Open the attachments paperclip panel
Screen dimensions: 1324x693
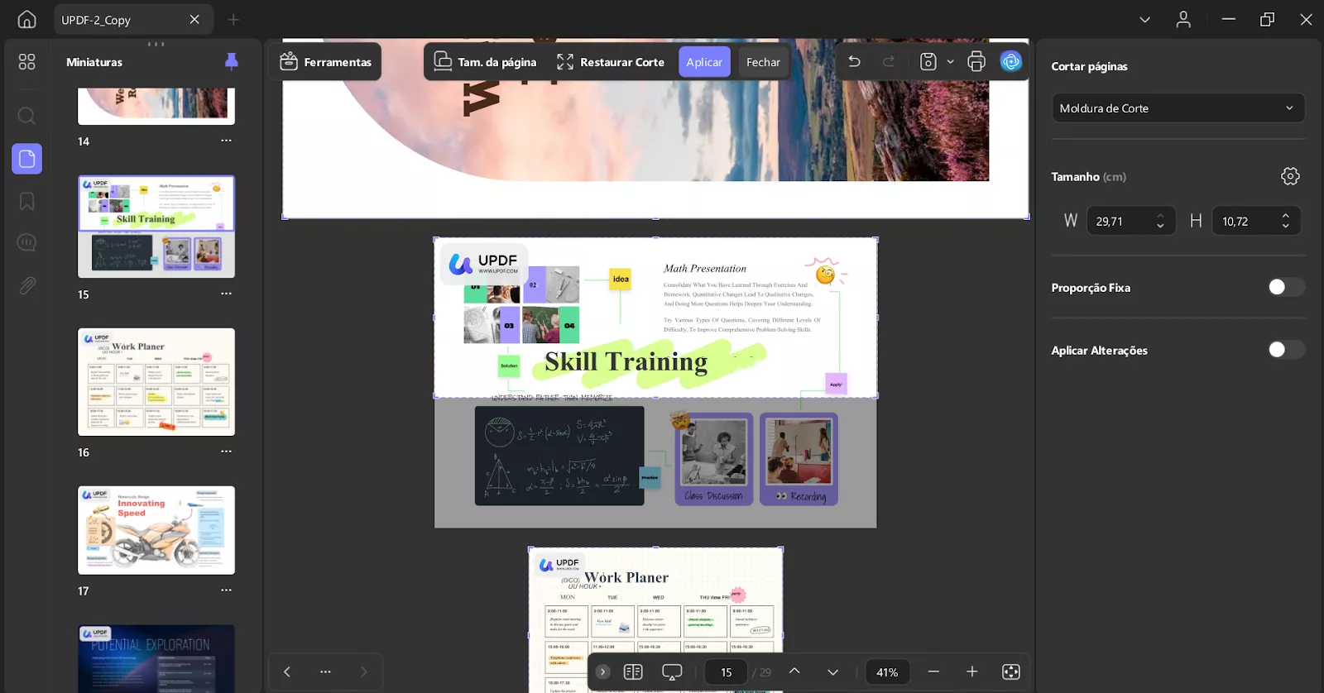[26, 285]
